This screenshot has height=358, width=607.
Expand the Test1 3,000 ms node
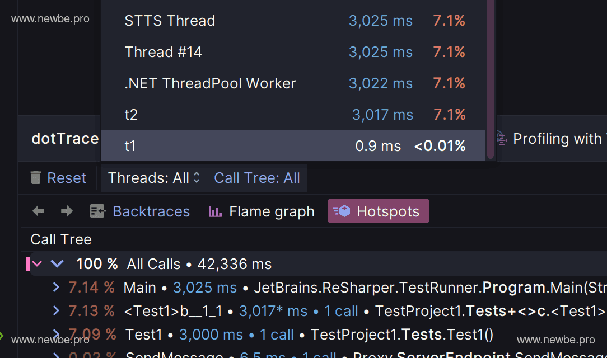point(56,335)
